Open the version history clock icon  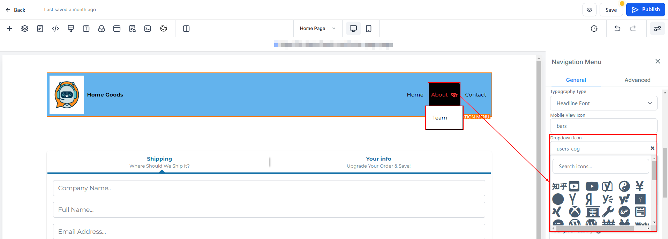click(594, 29)
